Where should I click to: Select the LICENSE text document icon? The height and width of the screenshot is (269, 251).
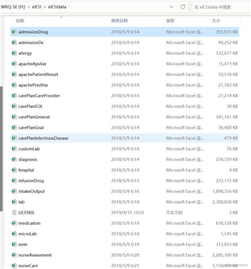[14, 213]
